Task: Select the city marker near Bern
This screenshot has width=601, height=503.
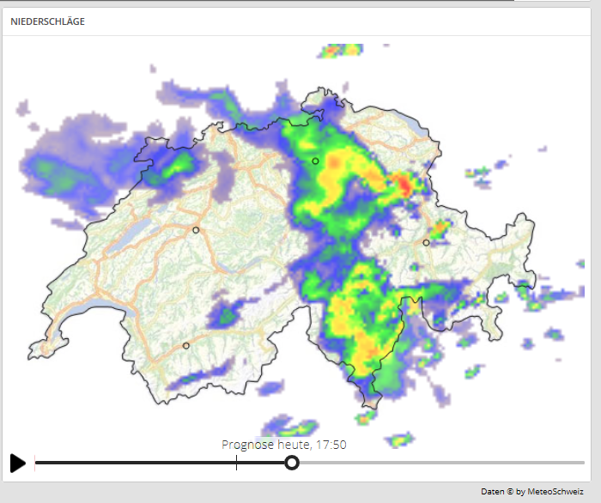Action: (x=196, y=230)
